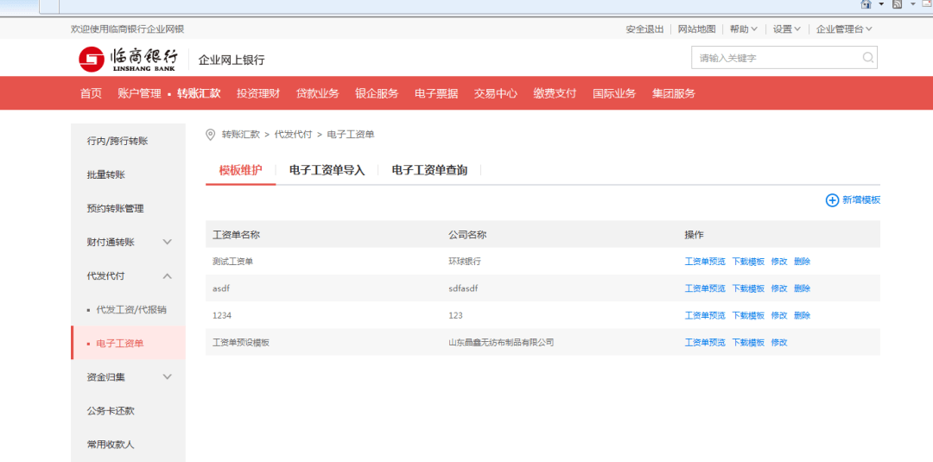The height and width of the screenshot is (462, 933).
Task: Expand the 财付通转账 sidebar section
Action: coord(168,242)
